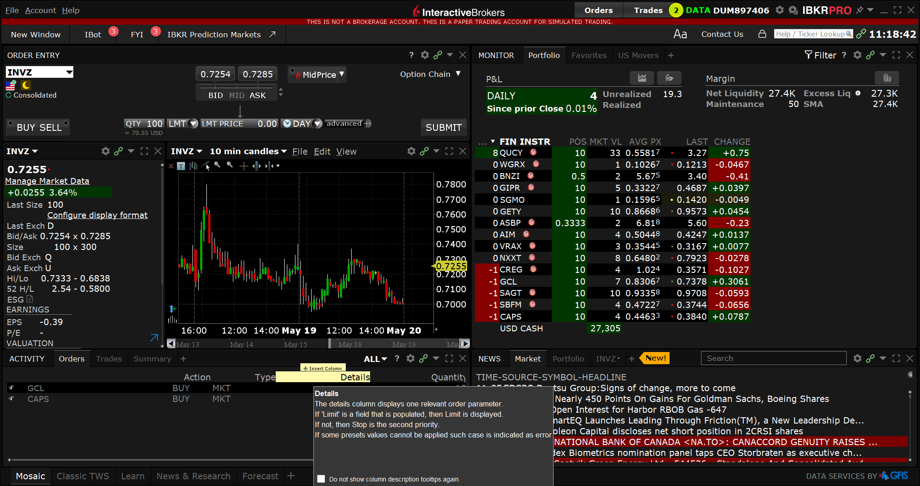Image resolution: width=920 pixels, height=486 pixels.
Task: Open chart panel settings gear
Action: pos(411,151)
